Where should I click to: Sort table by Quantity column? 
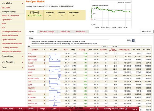103,50
